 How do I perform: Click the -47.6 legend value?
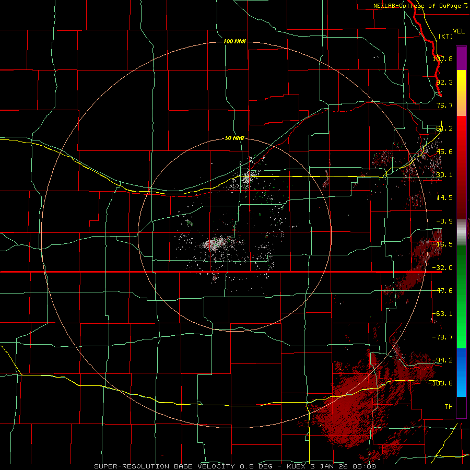point(443,291)
